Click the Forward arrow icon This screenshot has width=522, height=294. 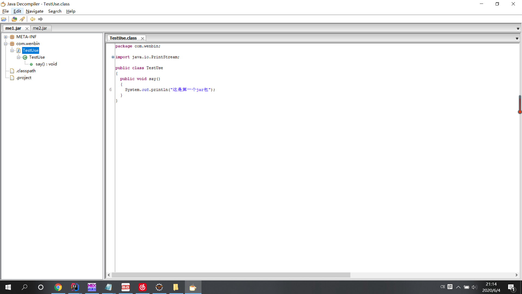(x=41, y=19)
